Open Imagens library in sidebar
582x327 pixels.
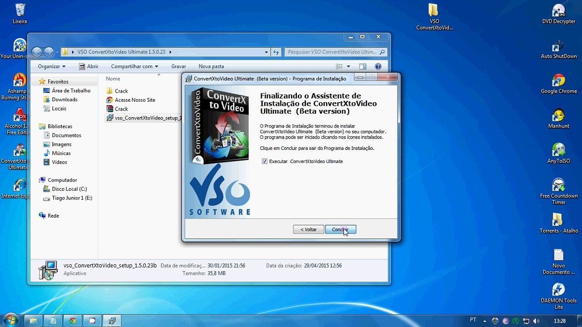[61, 144]
